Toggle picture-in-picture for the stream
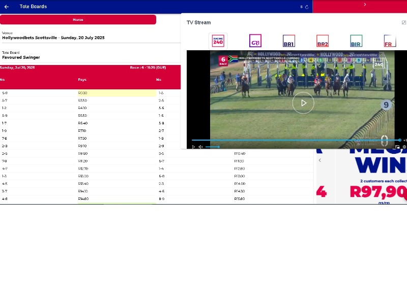 [x=397, y=147]
